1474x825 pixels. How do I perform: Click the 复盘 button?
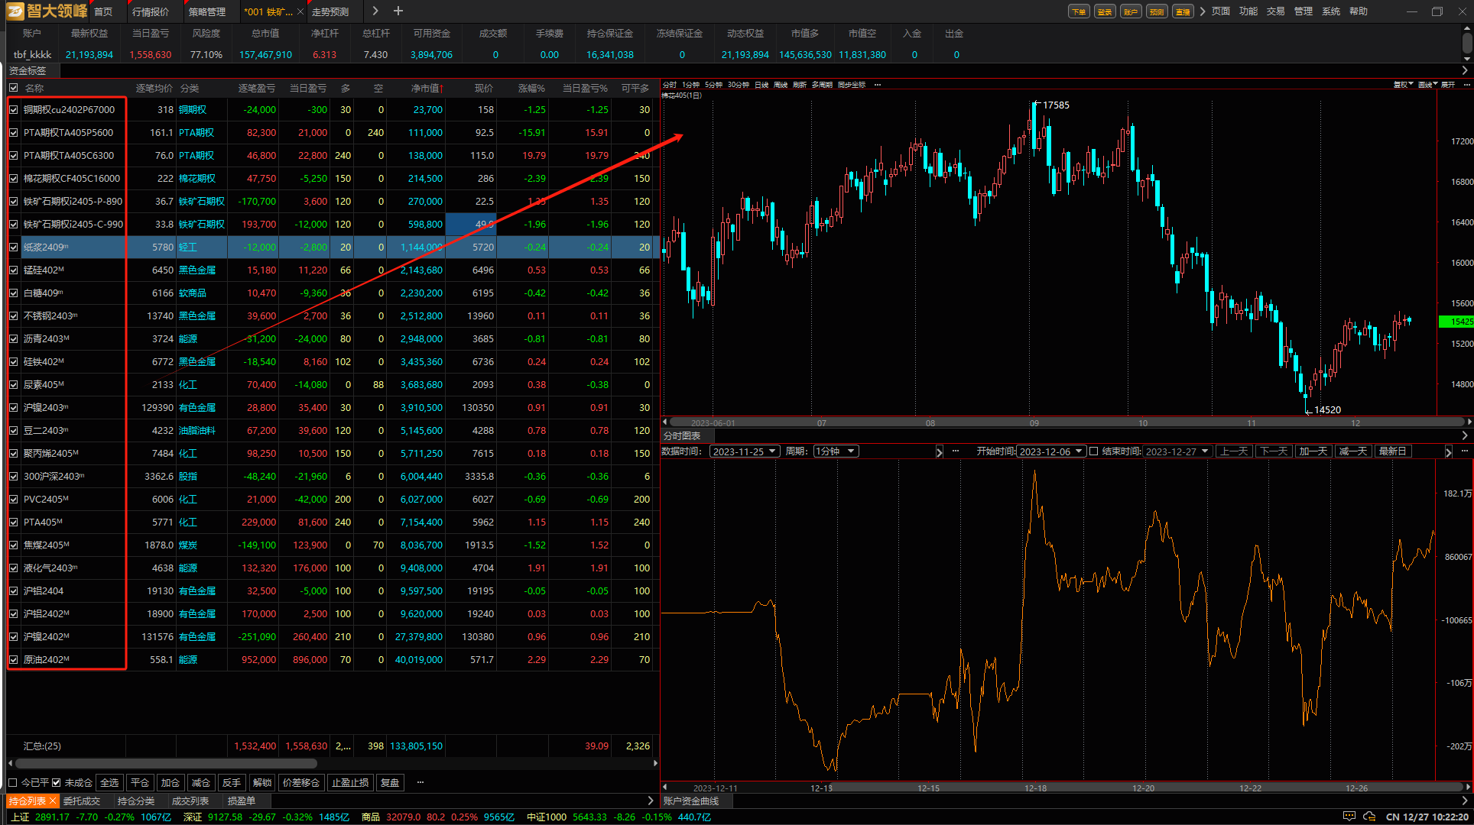[x=390, y=782]
